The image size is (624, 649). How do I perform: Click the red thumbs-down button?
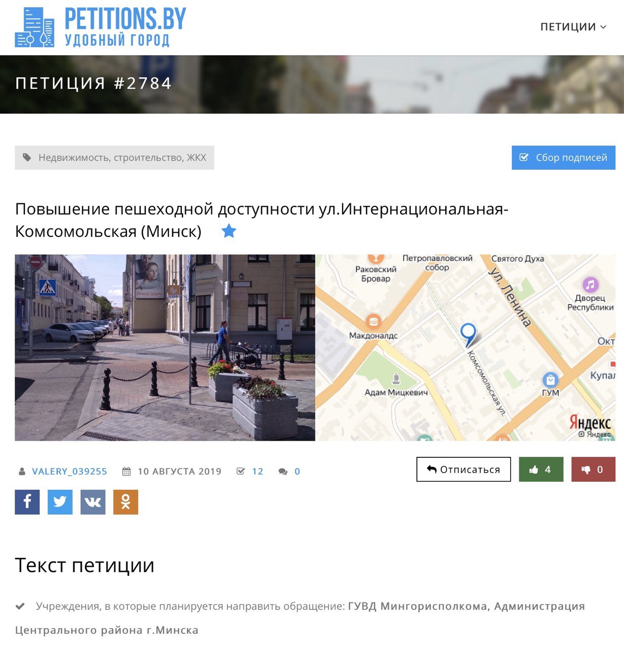593,470
